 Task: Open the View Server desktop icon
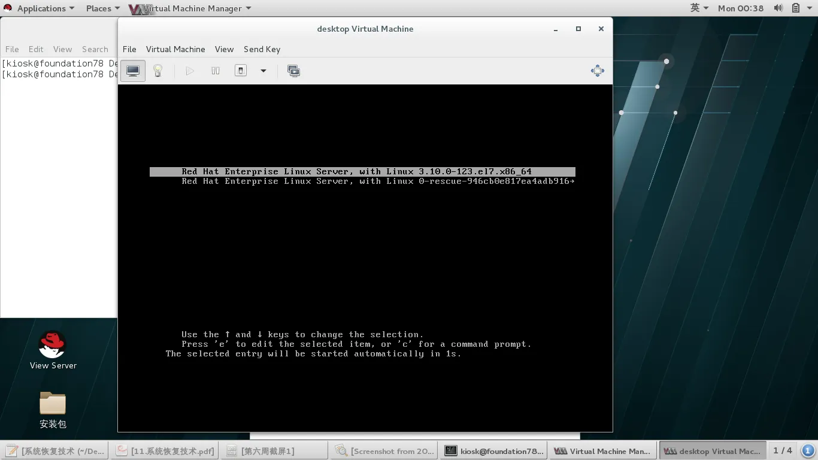pyautogui.click(x=53, y=350)
